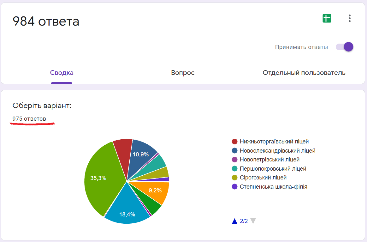367x242 pixels.
Task: Click the red Нижньоторгаївський ліцей legend dot
Action: tap(234, 142)
